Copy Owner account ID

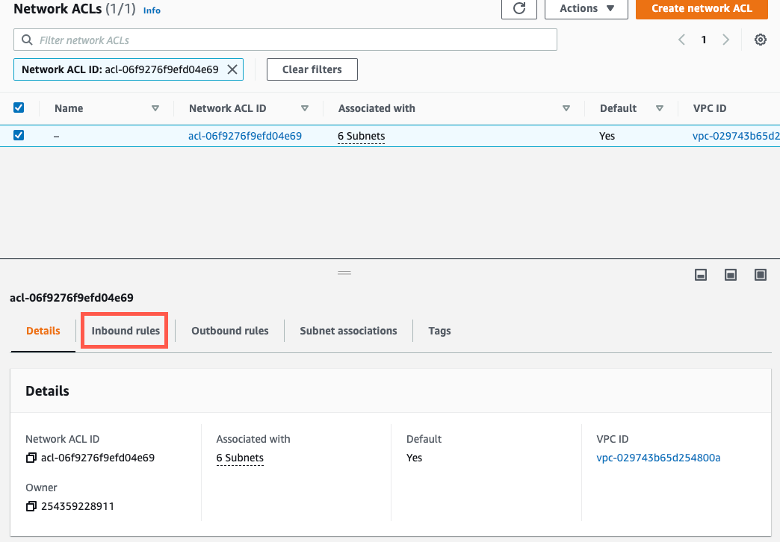31,506
